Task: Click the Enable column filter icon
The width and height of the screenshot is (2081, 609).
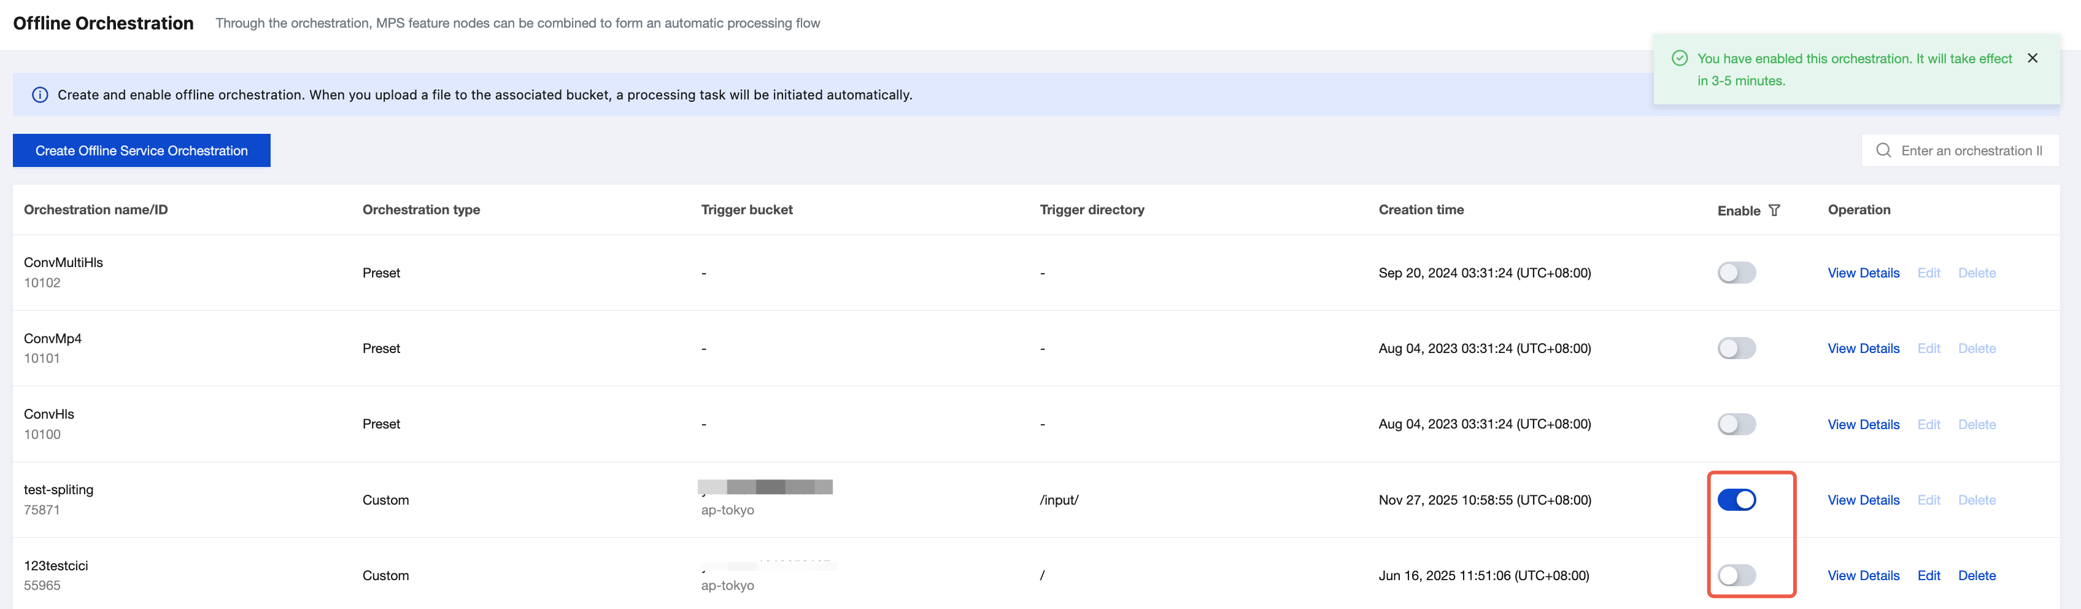Action: tap(1774, 210)
